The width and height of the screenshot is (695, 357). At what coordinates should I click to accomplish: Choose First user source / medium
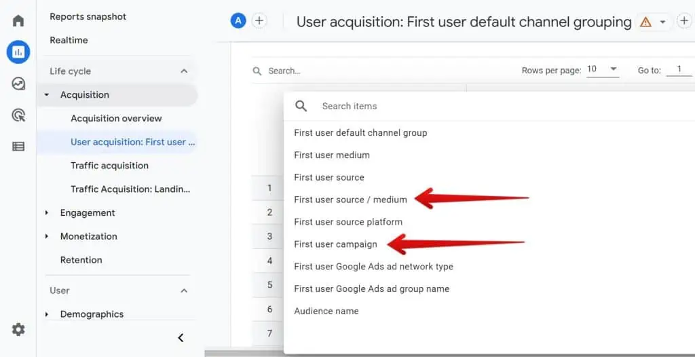click(350, 200)
